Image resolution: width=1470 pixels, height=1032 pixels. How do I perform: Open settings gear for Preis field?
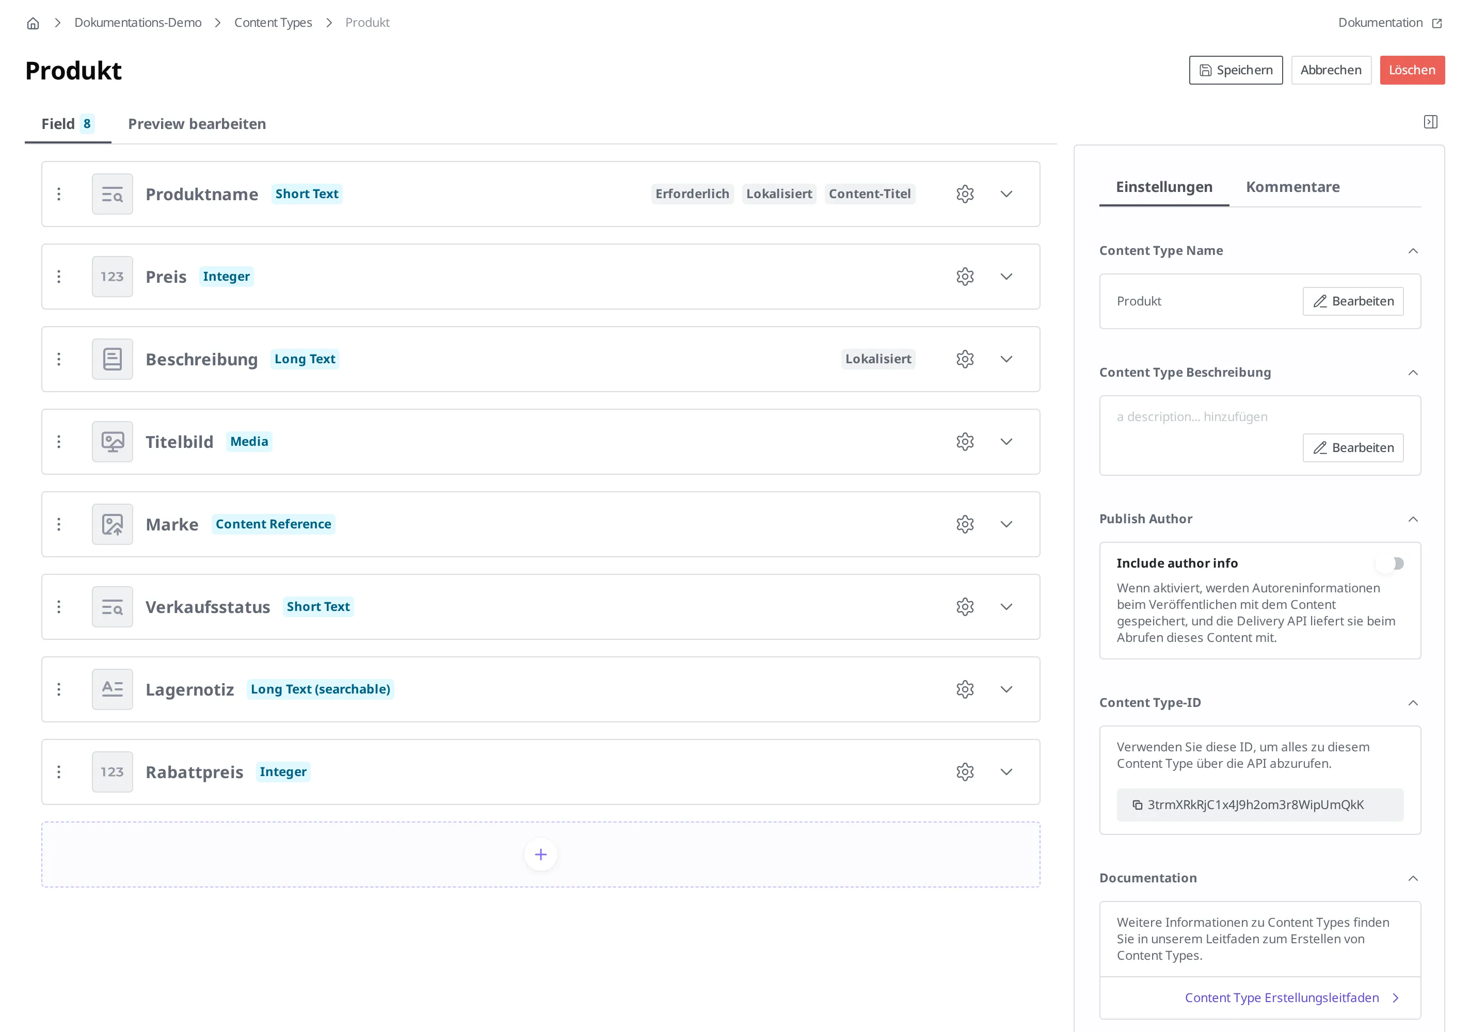point(965,277)
